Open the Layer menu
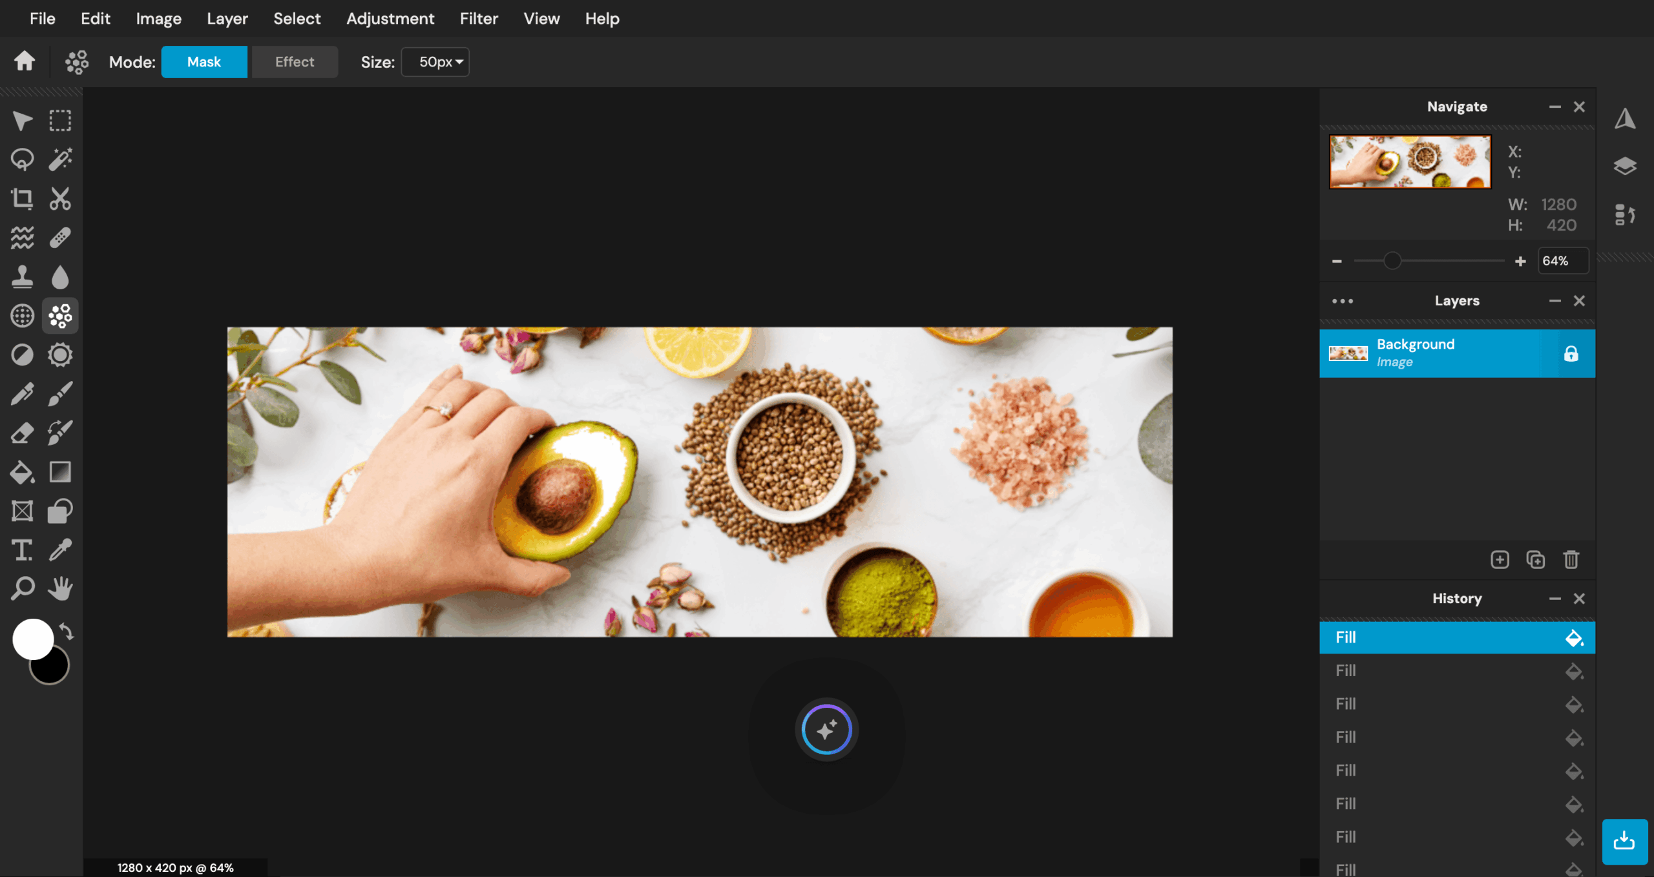Screen dimensions: 1654x877 click(x=227, y=19)
